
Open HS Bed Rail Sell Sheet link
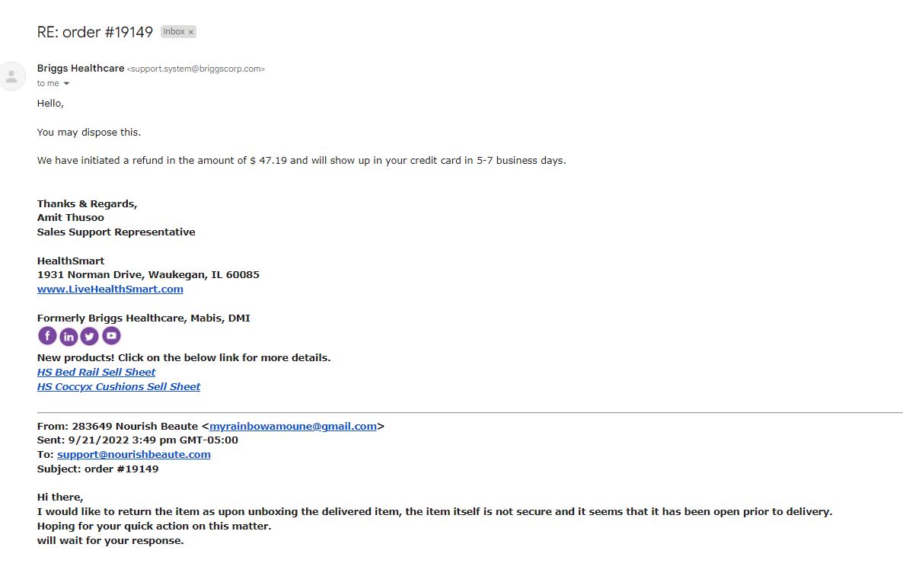click(96, 372)
